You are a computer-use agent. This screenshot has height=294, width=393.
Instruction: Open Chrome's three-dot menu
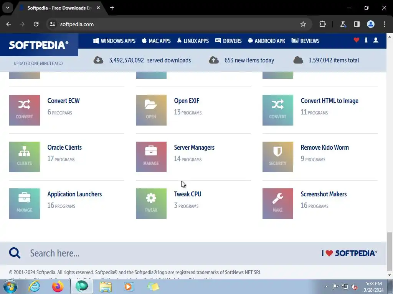pos(385,24)
